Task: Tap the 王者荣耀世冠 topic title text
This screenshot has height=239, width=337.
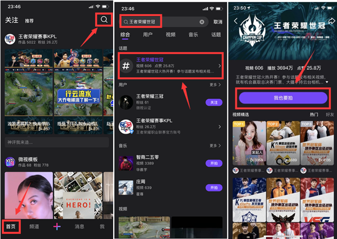Action: pyautogui.click(x=150, y=59)
